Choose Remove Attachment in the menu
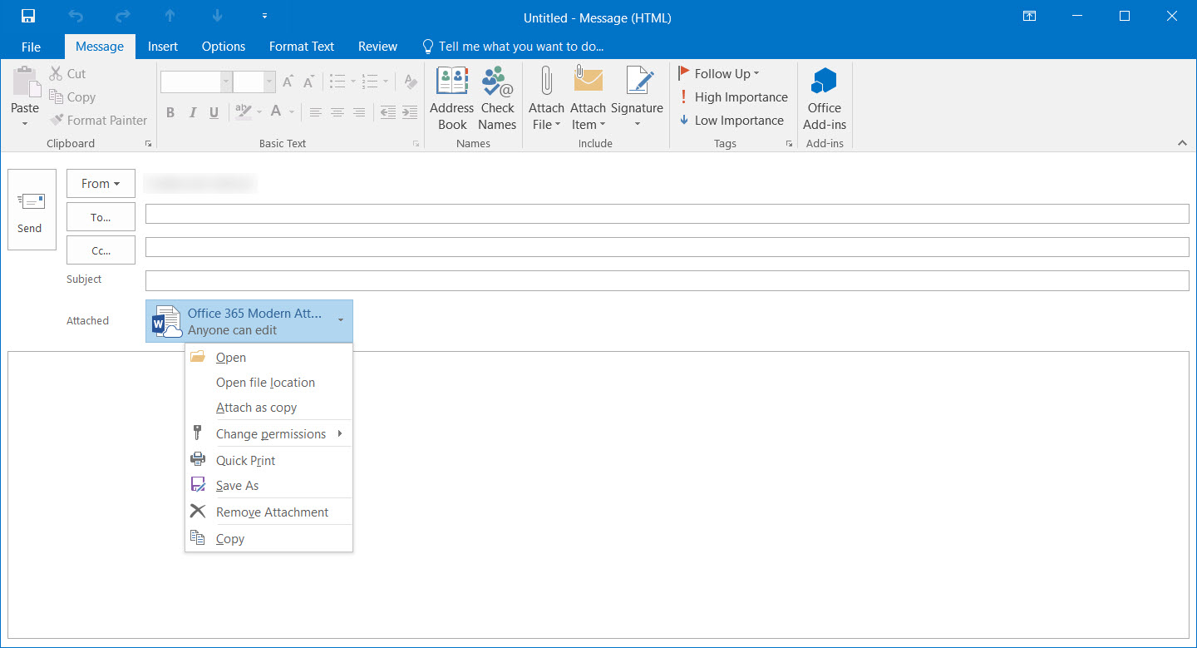Image resolution: width=1197 pixels, height=648 pixels. pyautogui.click(x=272, y=512)
